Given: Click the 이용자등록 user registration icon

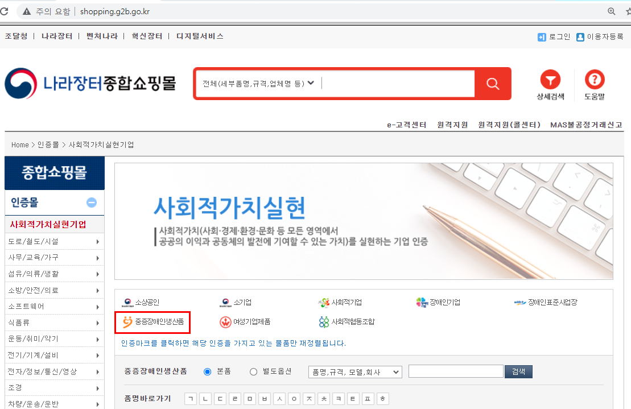Looking at the screenshot, I should tap(580, 37).
